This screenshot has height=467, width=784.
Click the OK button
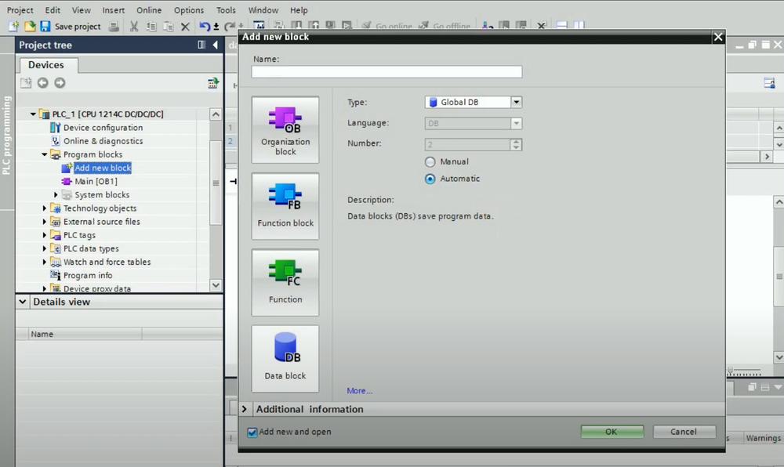click(x=612, y=431)
